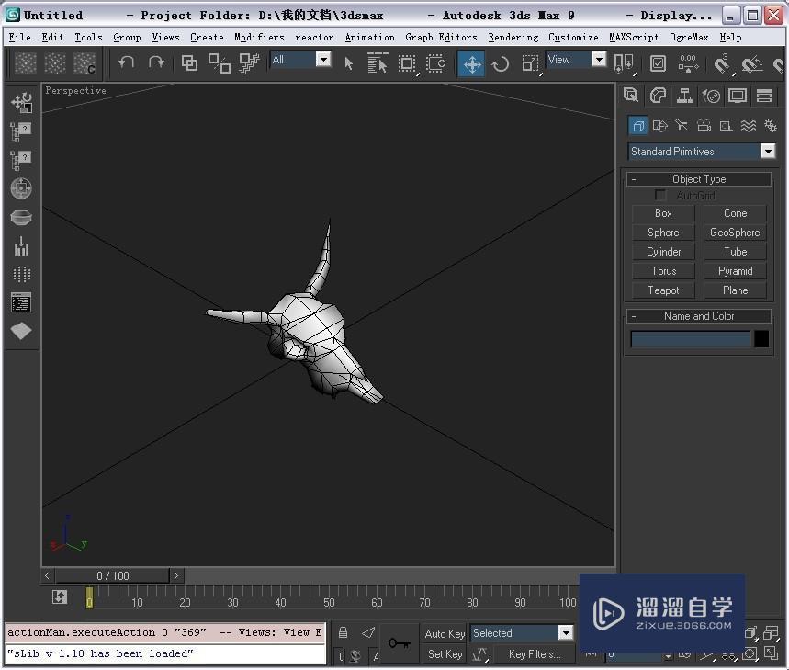
Task: Switch to Lights creation category
Action: 682,126
